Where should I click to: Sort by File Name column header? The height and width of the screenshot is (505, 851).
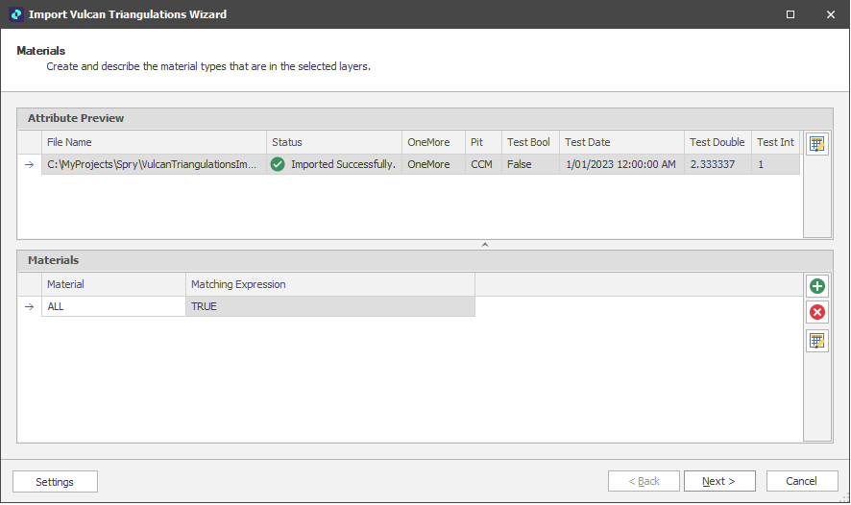click(x=154, y=142)
